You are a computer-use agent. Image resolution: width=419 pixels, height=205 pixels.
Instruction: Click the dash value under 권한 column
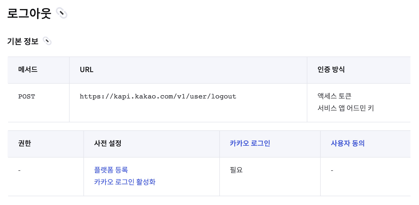pos(19,171)
